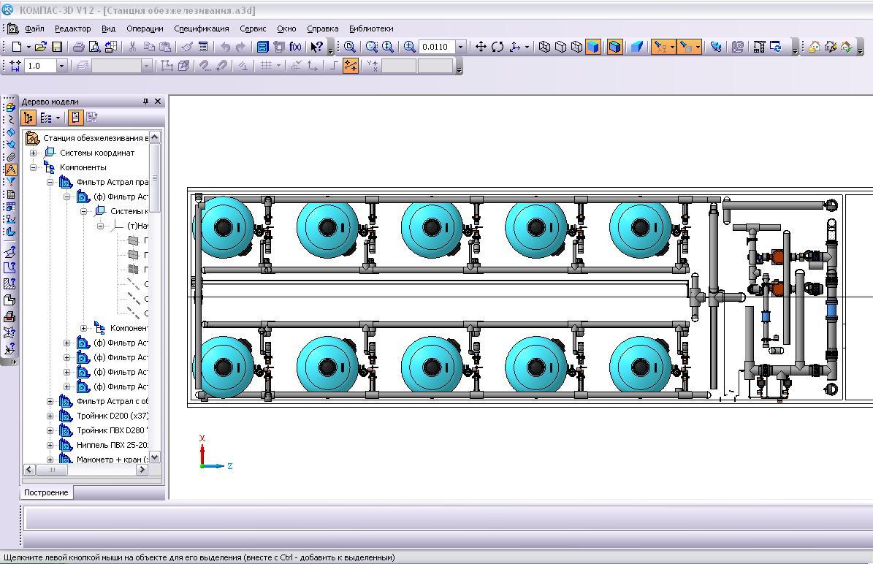Viewport: 873px width, 564px height.
Task: Collapse the Компоненты tree node
Action: (x=33, y=167)
